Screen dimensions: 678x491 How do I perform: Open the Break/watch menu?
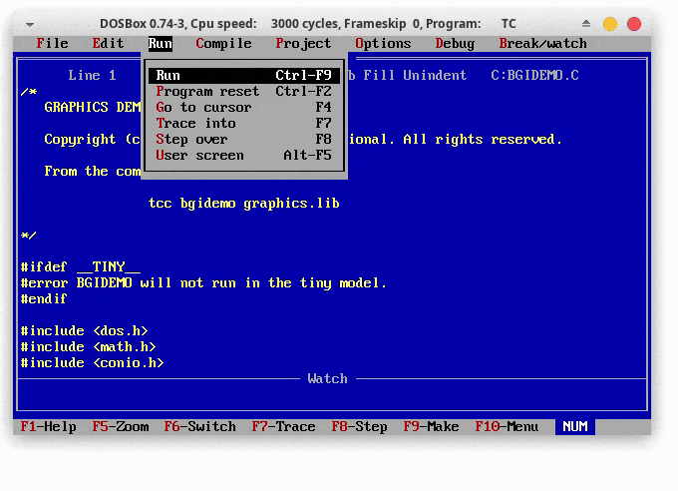pyautogui.click(x=543, y=43)
